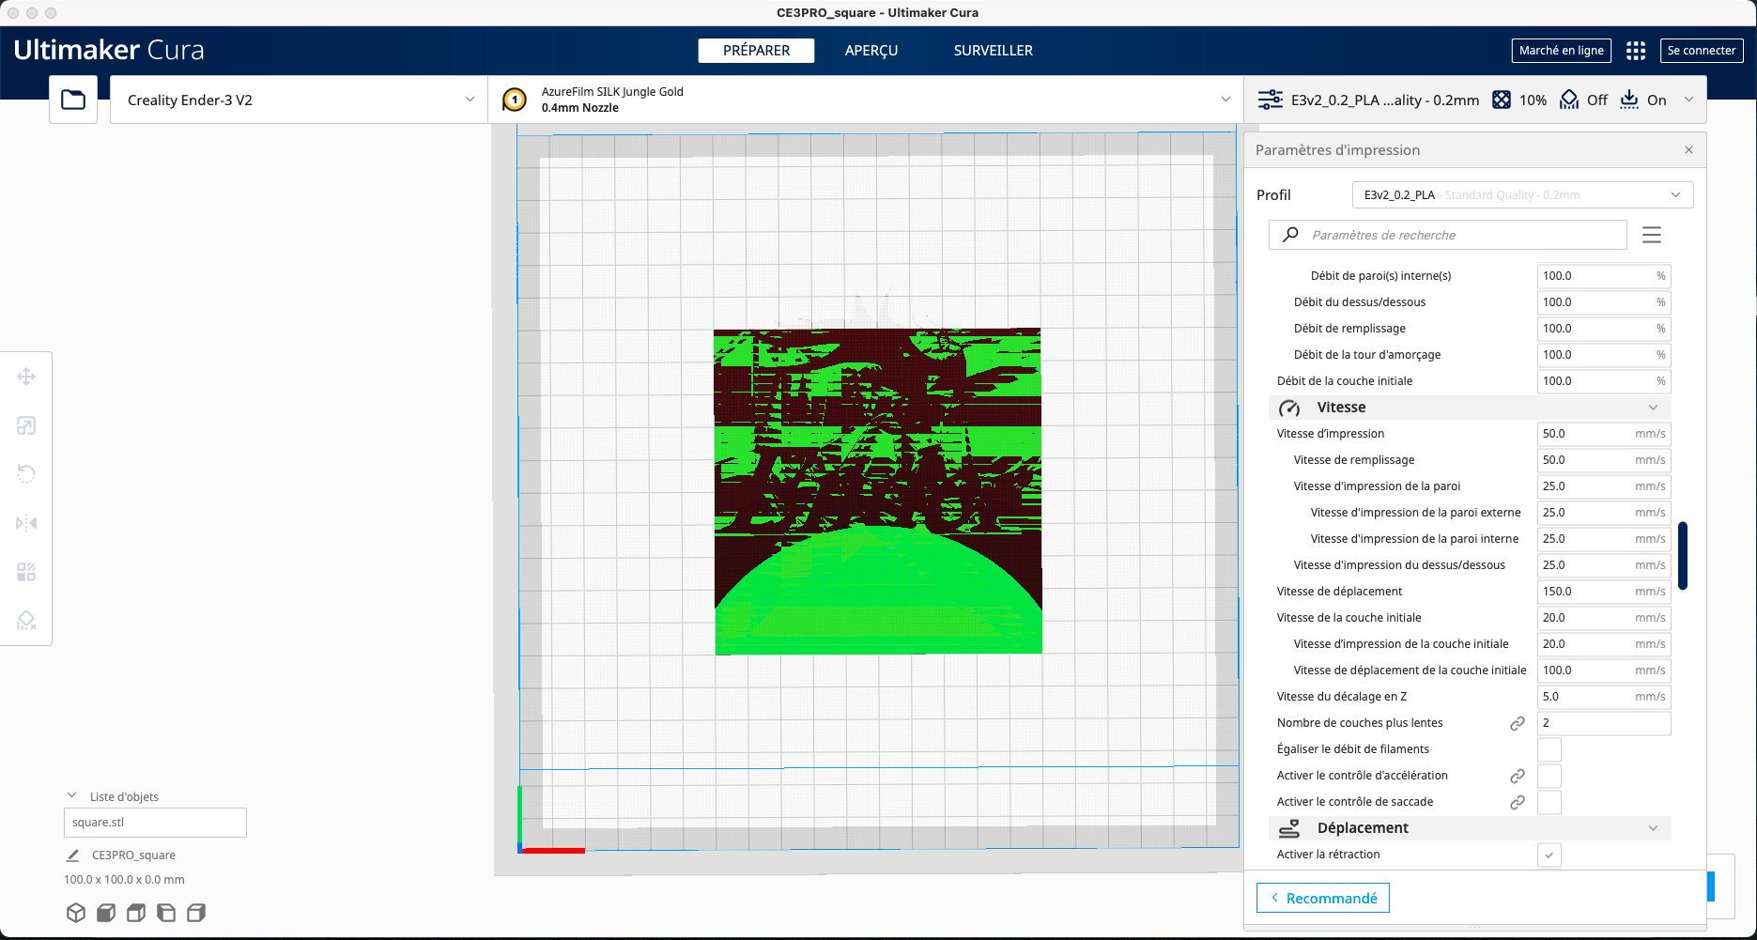1757x940 pixels.
Task: Edit Vitesse d'impression value field
Action: [x=1604, y=434]
